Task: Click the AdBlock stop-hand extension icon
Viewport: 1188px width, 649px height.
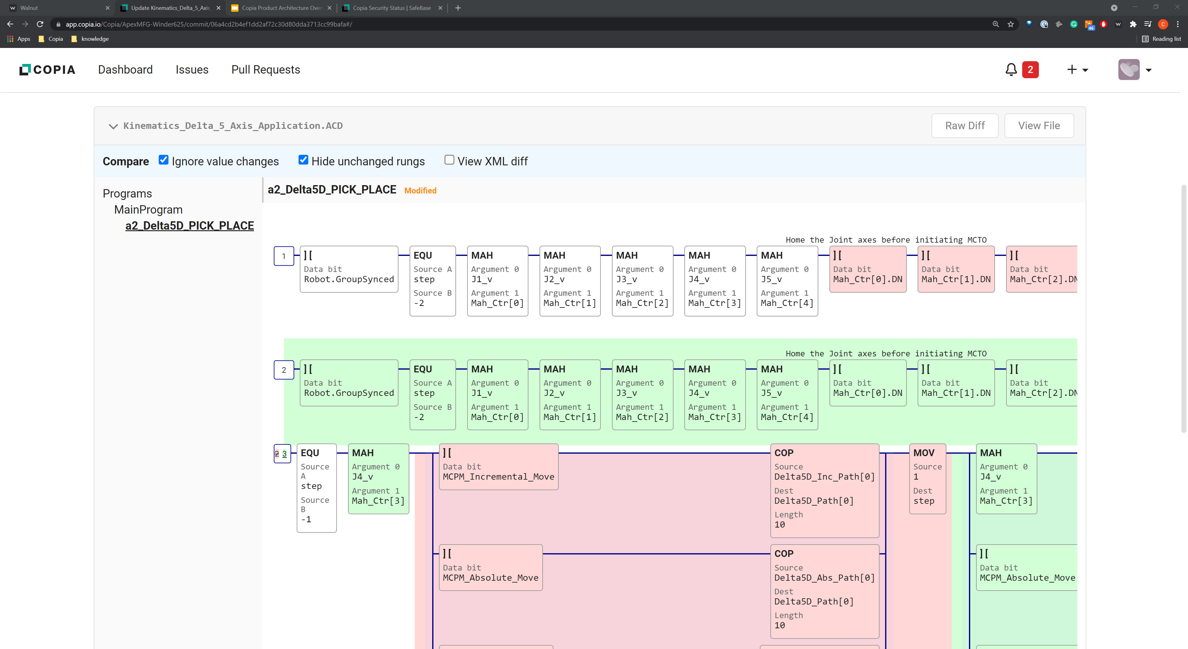Action: tap(1103, 24)
